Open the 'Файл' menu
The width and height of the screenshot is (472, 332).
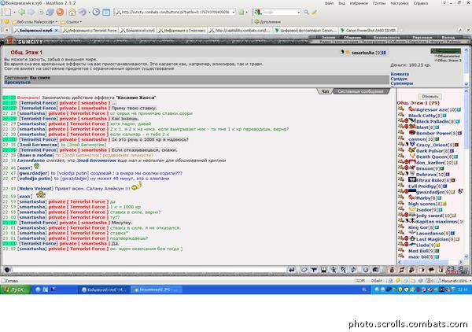pos(329,3)
